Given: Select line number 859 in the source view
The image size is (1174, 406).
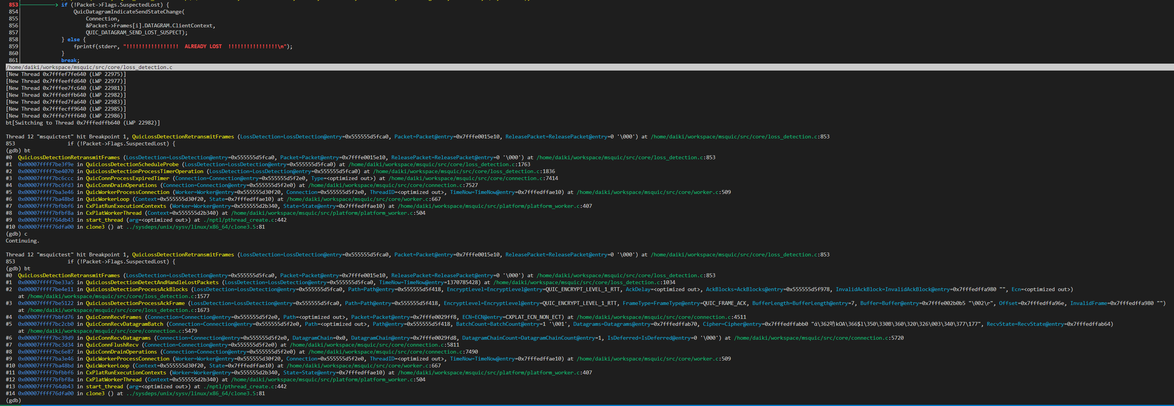Looking at the screenshot, I should 13,46.
